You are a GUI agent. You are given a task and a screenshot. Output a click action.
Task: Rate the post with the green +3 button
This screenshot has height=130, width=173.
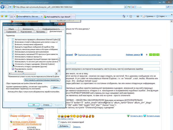tap(158, 55)
